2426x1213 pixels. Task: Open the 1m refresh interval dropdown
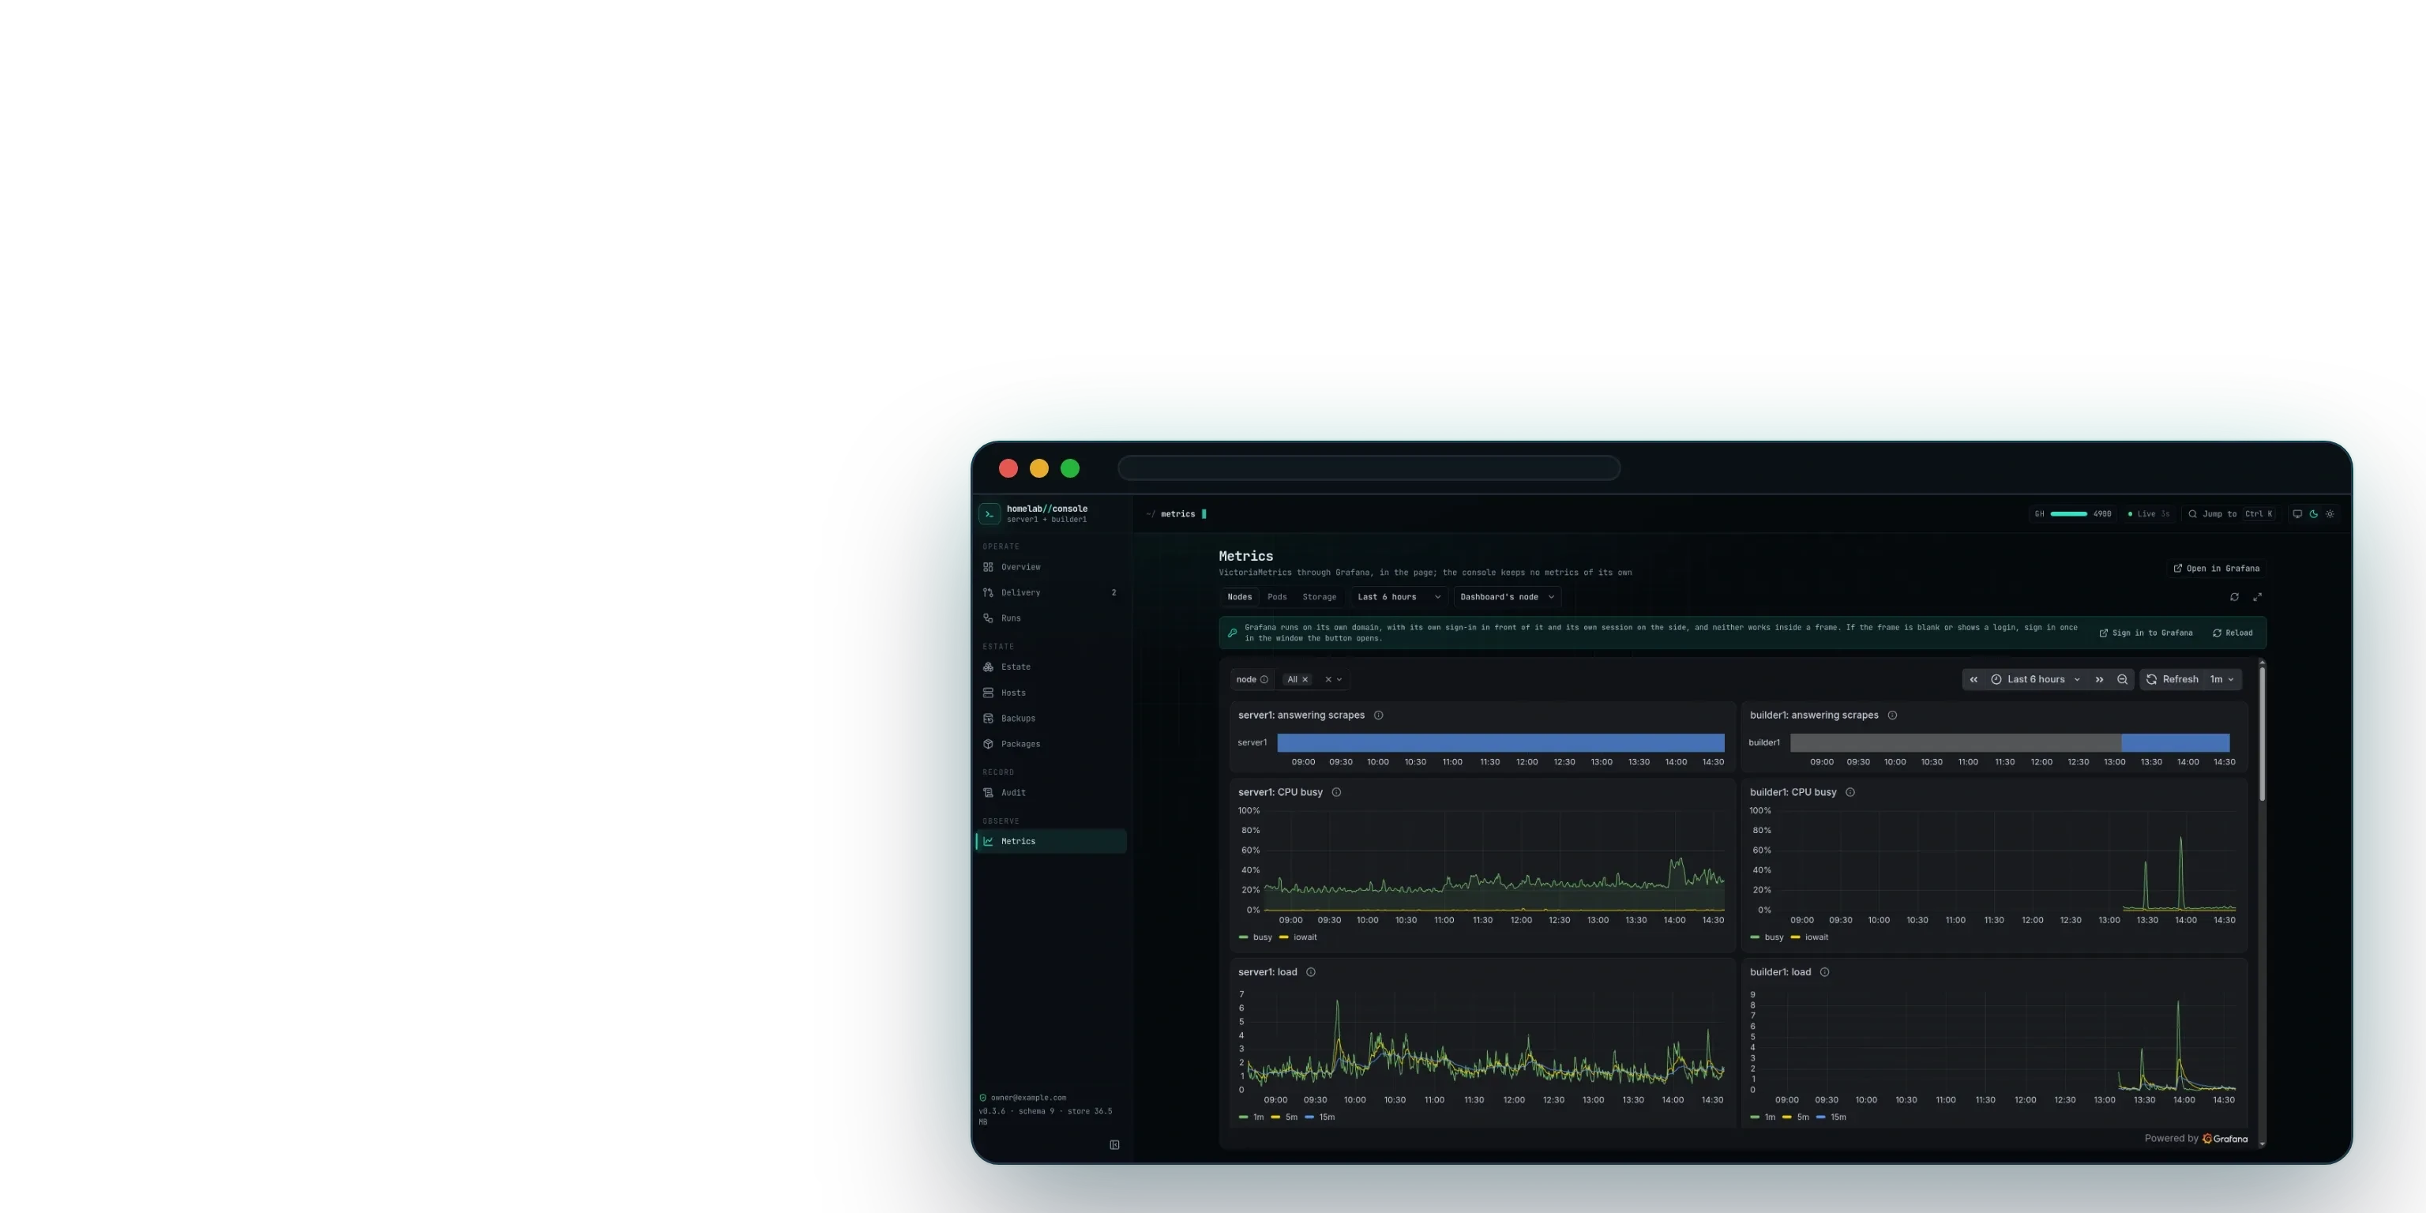click(x=2222, y=680)
